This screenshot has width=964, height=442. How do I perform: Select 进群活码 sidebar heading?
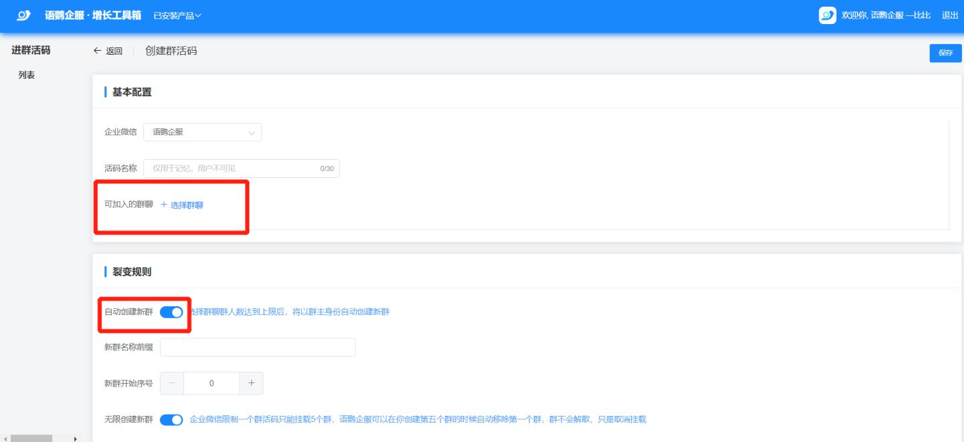[31, 50]
